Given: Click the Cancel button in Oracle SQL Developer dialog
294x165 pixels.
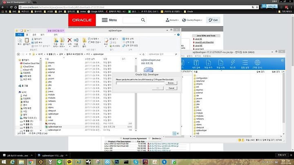Looking at the screenshot, I should (x=171, y=88).
